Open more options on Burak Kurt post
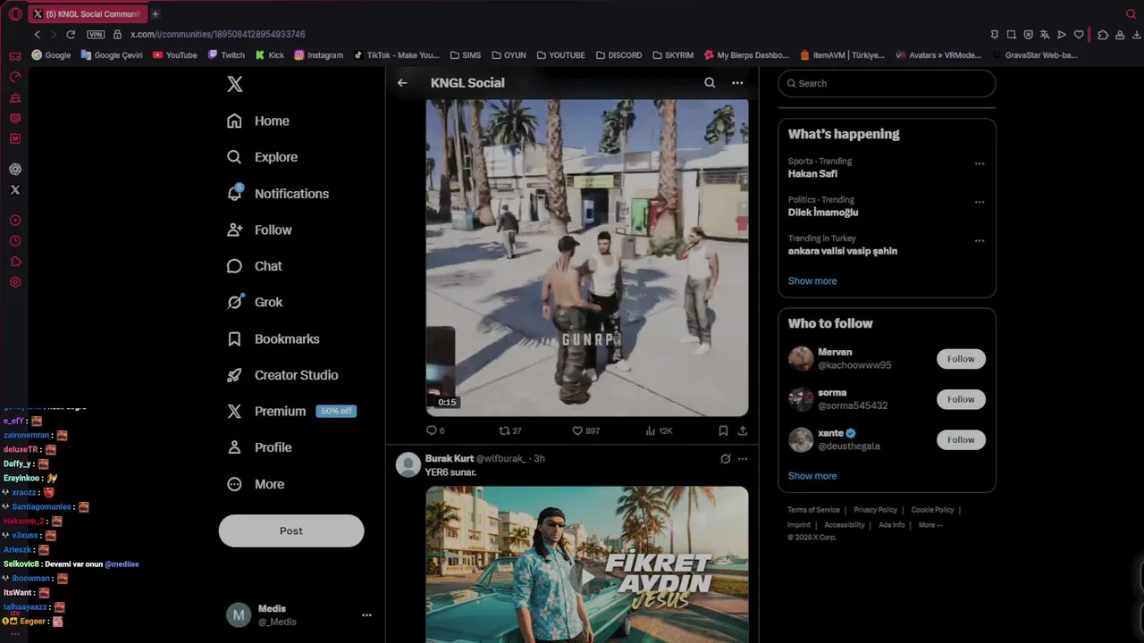The height and width of the screenshot is (643, 1144). [x=743, y=459]
